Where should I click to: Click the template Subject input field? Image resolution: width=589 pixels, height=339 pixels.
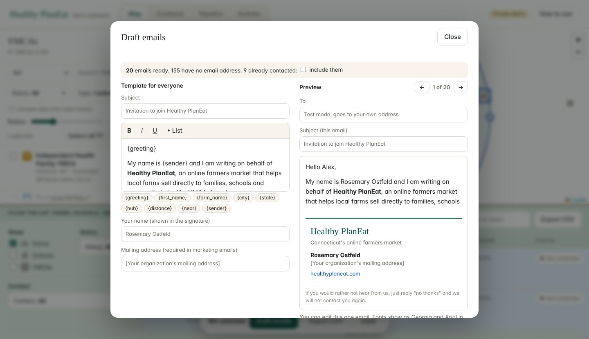(205, 111)
